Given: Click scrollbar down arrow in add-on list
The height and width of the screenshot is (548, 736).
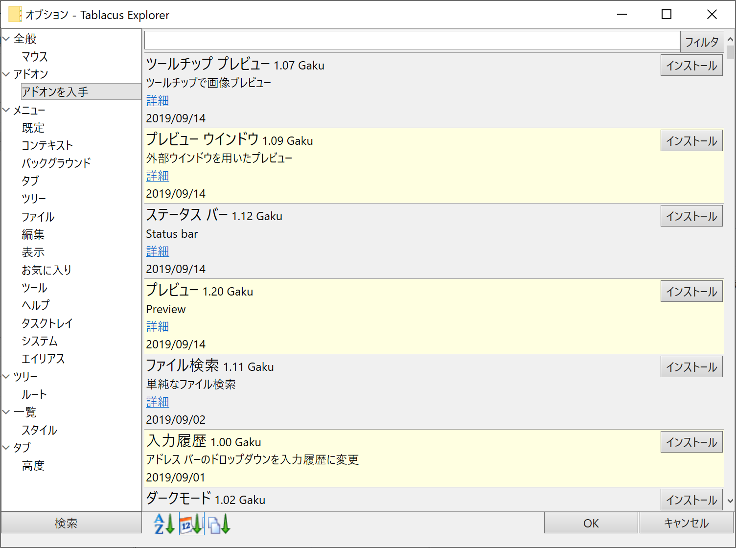Looking at the screenshot, I should [730, 501].
